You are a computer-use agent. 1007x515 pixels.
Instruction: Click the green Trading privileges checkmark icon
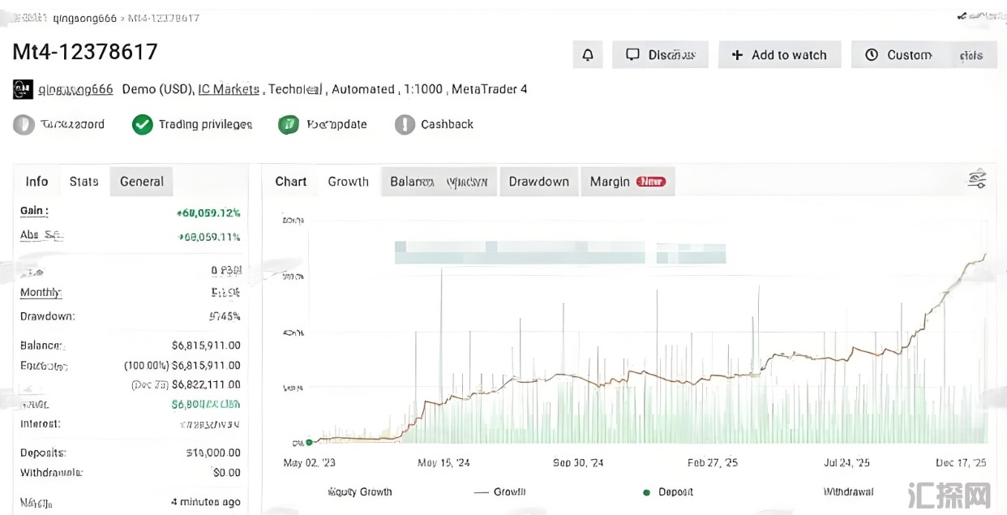click(x=143, y=125)
